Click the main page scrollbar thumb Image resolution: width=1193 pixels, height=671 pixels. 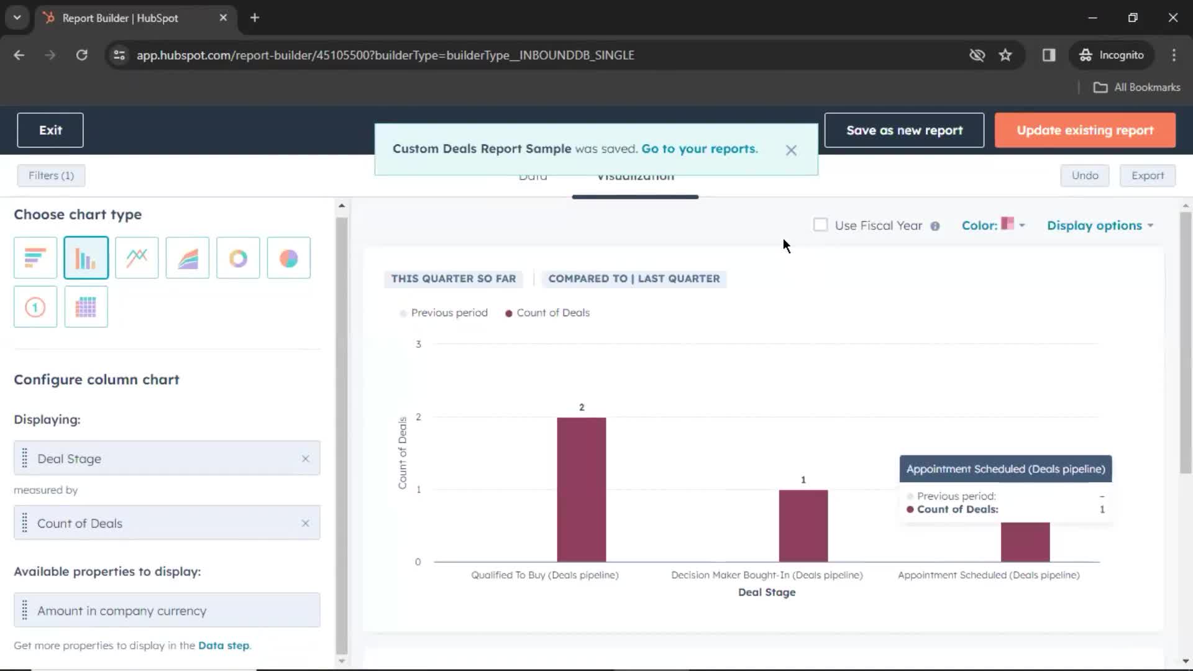[x=1186, y=343]
